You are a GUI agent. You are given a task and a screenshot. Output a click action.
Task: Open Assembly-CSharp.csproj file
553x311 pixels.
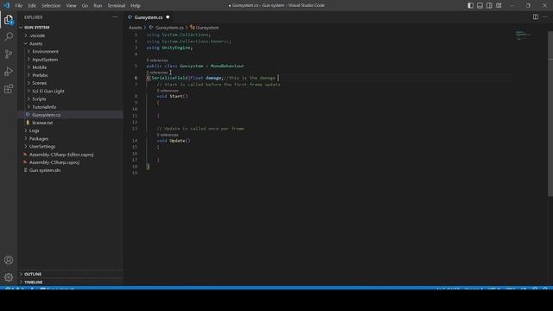[54, 162]
